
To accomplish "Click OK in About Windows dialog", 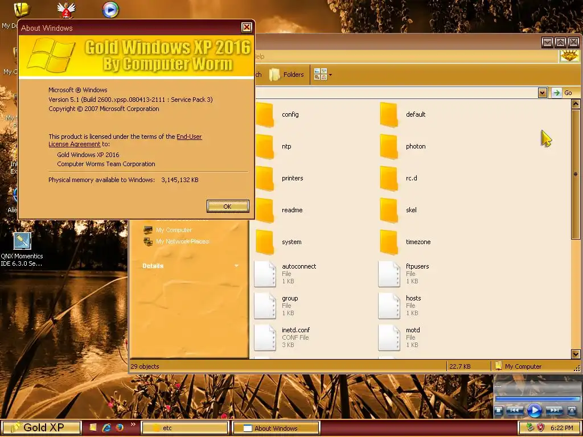I will [x=228, y=207].
